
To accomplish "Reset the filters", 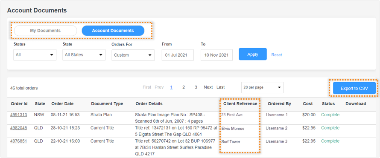I will click(277, 55).
